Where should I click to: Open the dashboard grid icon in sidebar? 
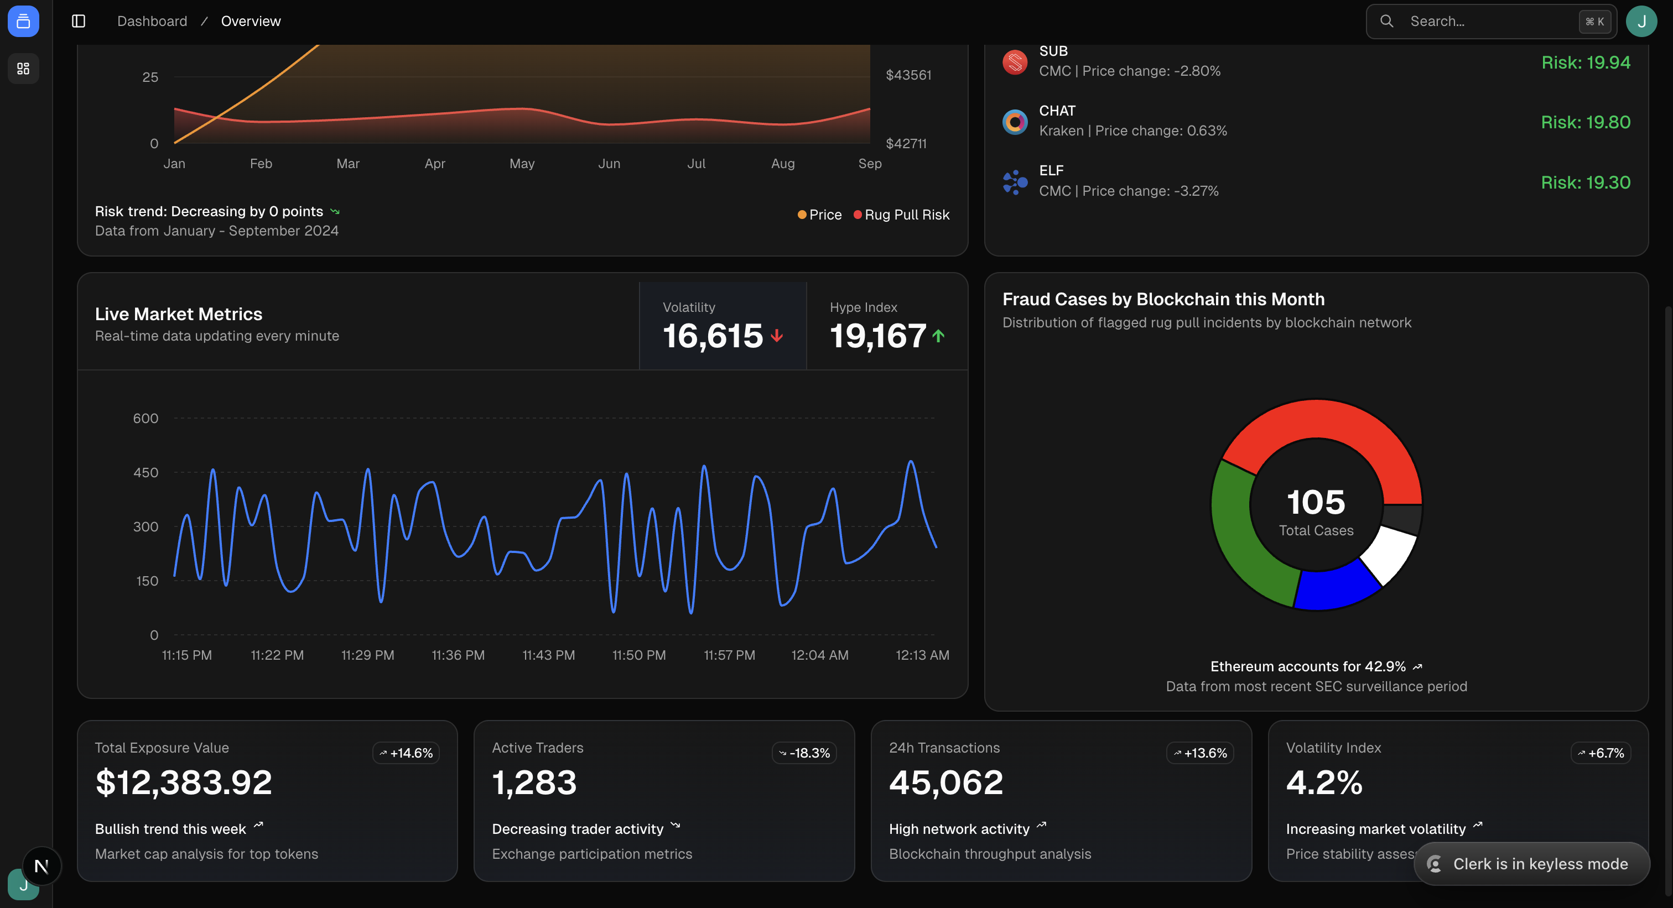pos(23,69)
